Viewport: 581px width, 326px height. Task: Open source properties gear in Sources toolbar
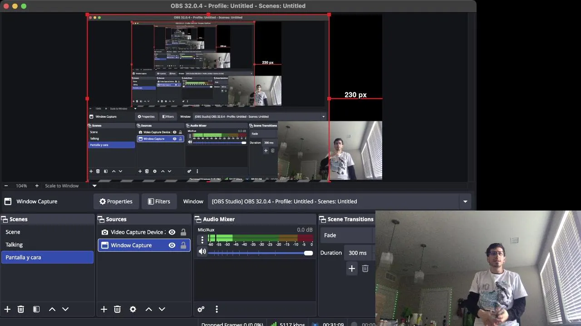[133, 309]
